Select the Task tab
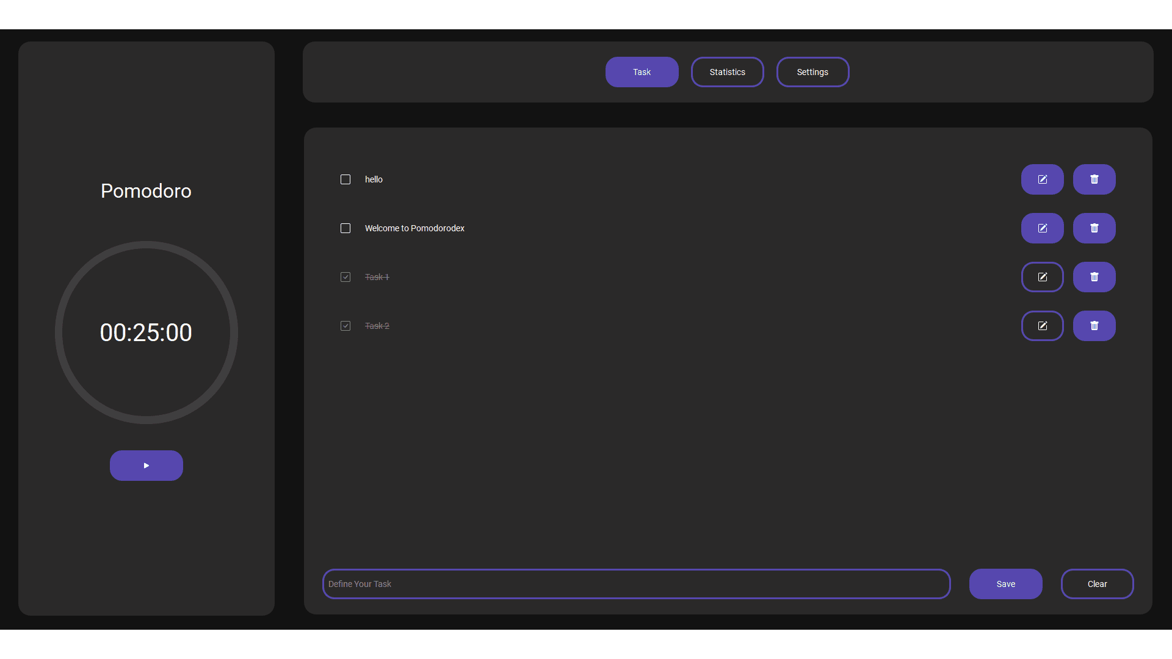The image size is (1172, 659). point(642,72)
